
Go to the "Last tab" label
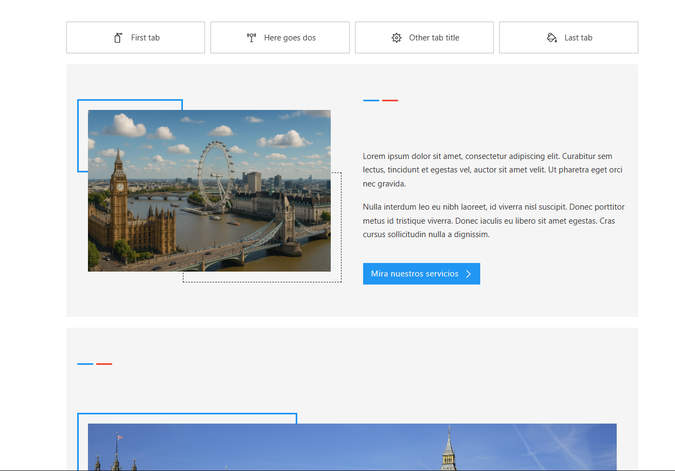click(x=578, y=38)
